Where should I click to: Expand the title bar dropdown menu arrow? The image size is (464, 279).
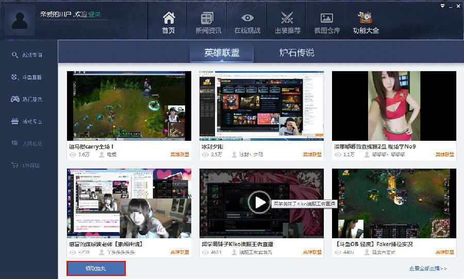(442, 5)
